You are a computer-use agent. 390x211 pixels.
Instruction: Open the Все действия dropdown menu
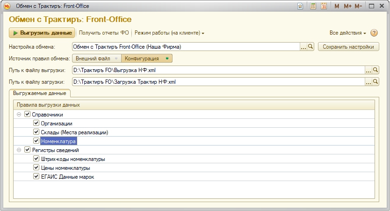pos(347,33)
